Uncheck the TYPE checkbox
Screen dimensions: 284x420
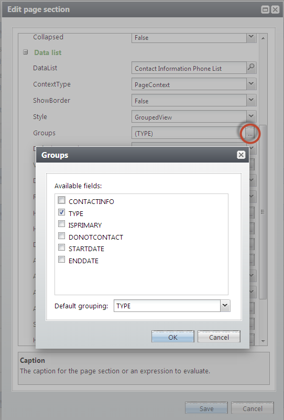pyautogui.click(x=61, y=212)
